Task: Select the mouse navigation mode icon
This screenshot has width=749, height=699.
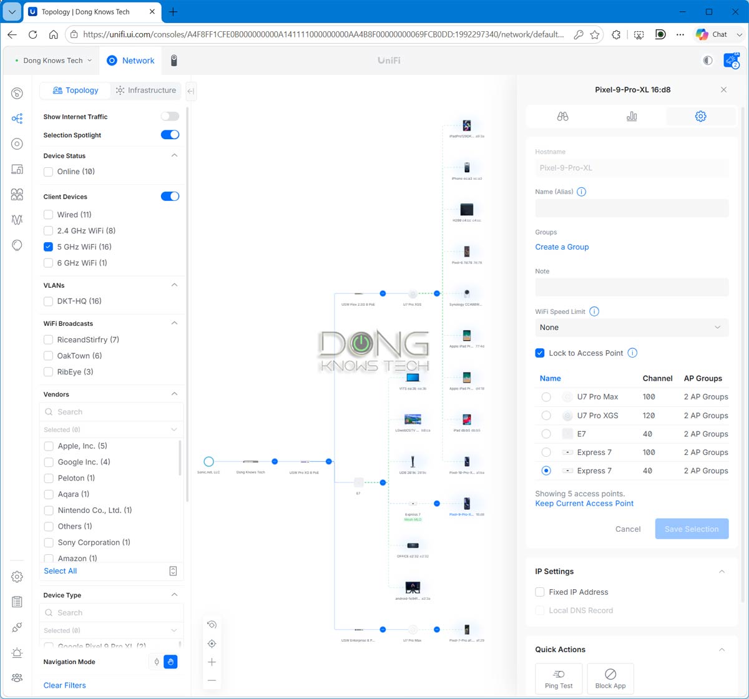Action: pos(157,662)
